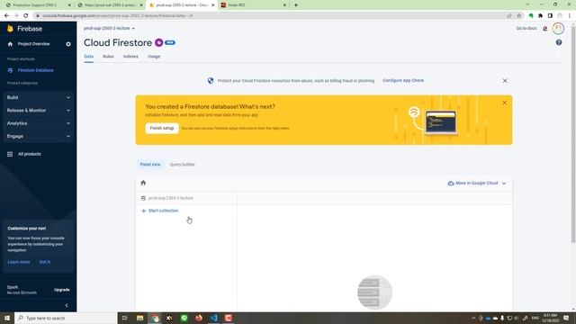The image size is (576, 324).
Task: Click the help question mark icon
Action: coord(559,42)
